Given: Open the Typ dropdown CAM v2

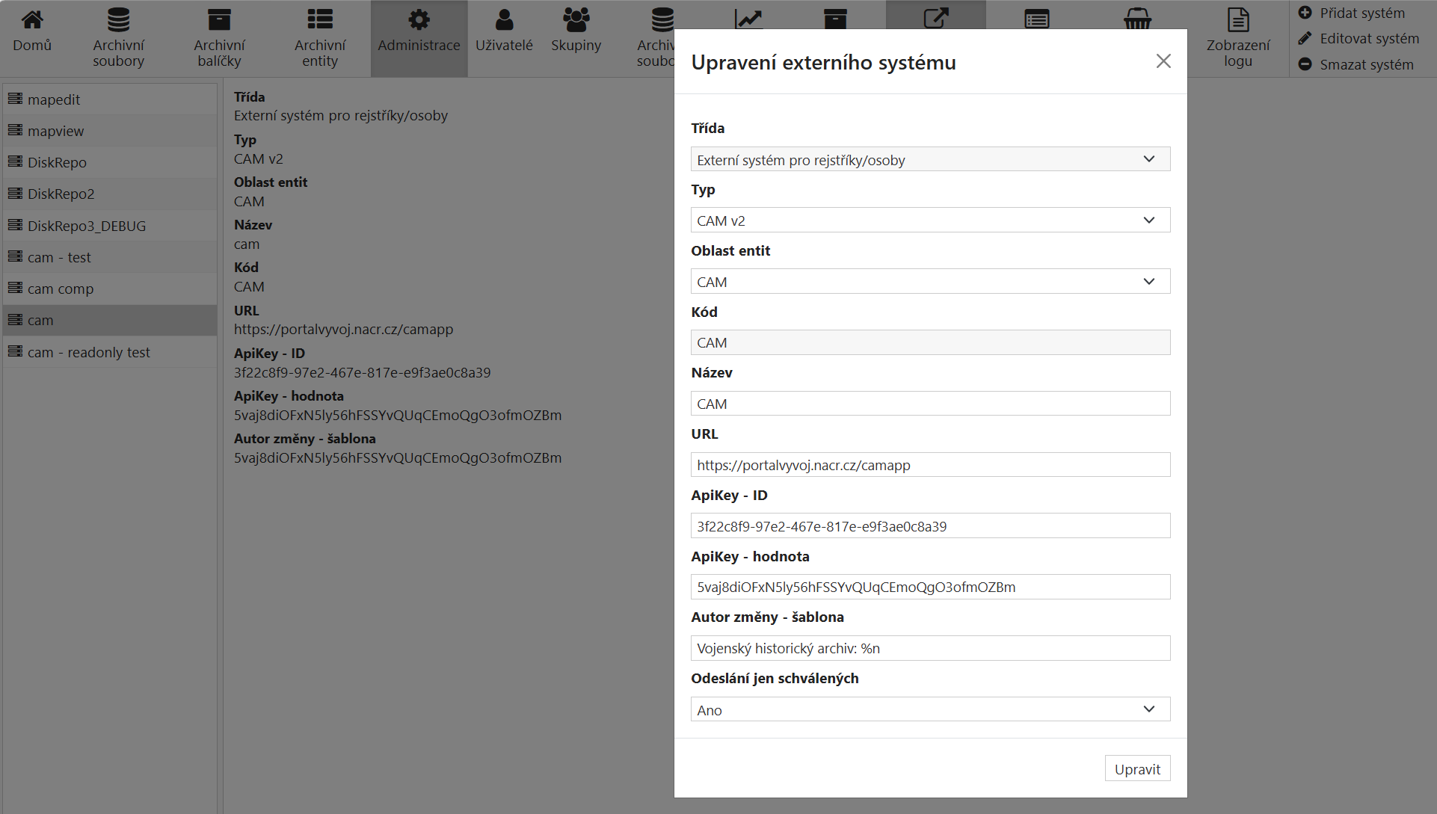Looking at the screenshot, I should click(930, 221).
